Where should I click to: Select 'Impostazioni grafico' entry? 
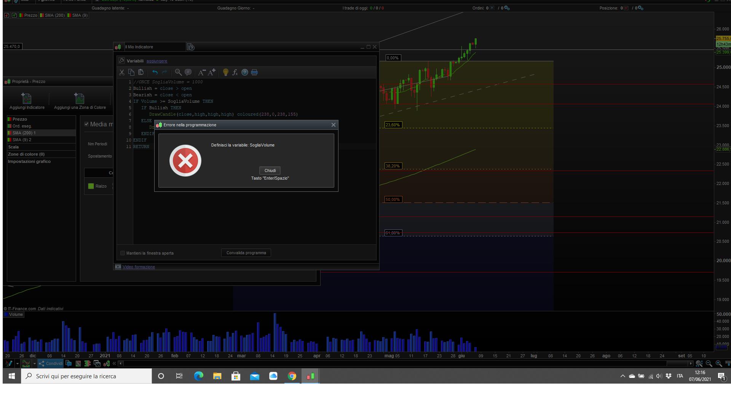[x=29, y=161]
